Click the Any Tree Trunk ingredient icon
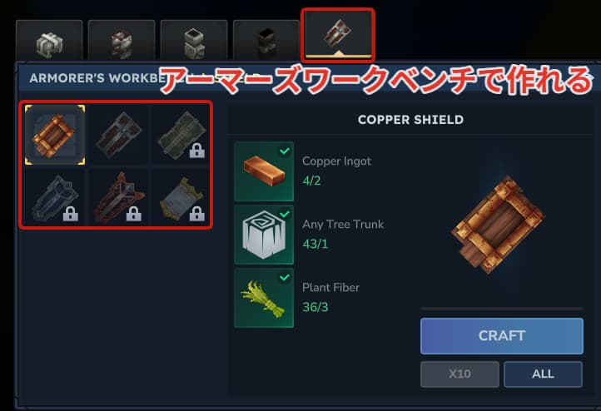The width and height of the screenshot is (601, 411). coord(264,235)
